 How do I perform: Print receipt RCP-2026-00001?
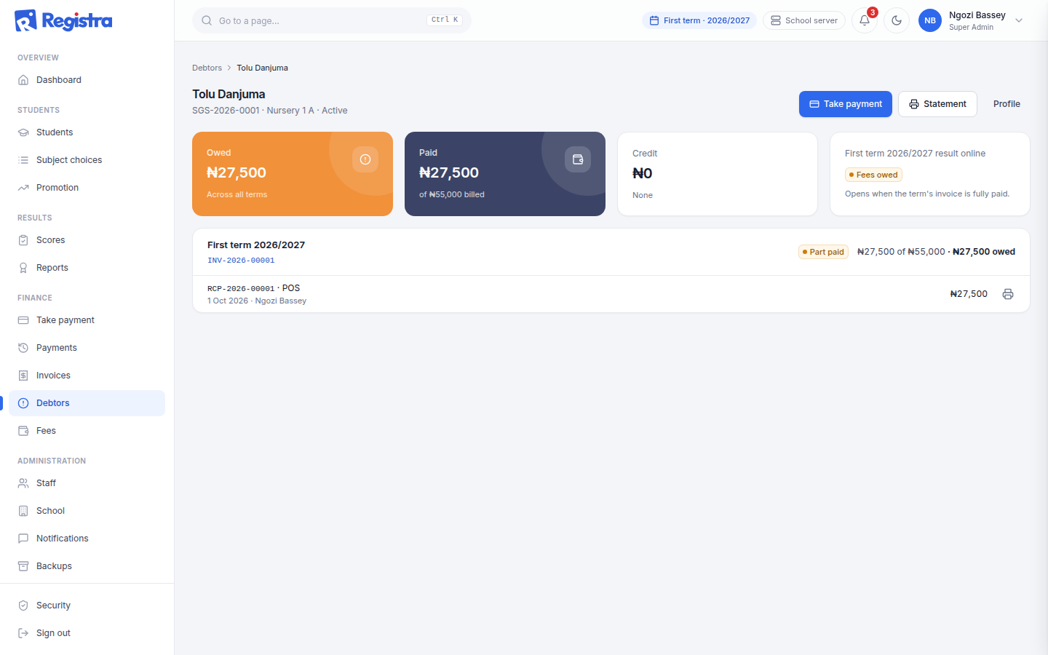pyautogui.click(x=1008, y=294)
